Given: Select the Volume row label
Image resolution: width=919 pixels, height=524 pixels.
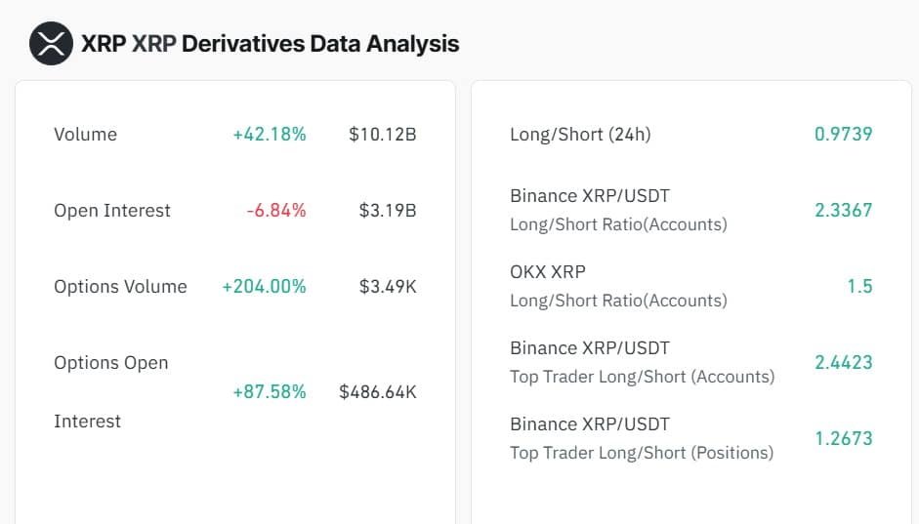Looking at the screenshot, I should 85,135.
